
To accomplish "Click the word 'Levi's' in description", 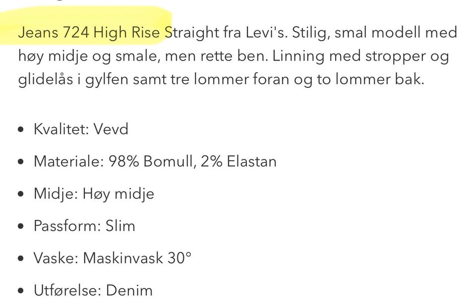I will click(x=266, y=32).
